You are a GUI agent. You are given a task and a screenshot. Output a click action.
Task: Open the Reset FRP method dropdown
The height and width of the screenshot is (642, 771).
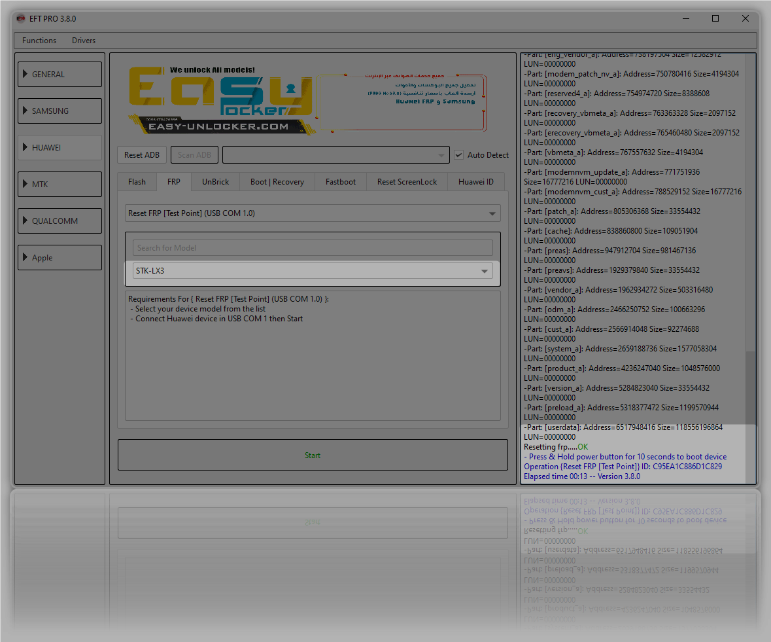313,213
